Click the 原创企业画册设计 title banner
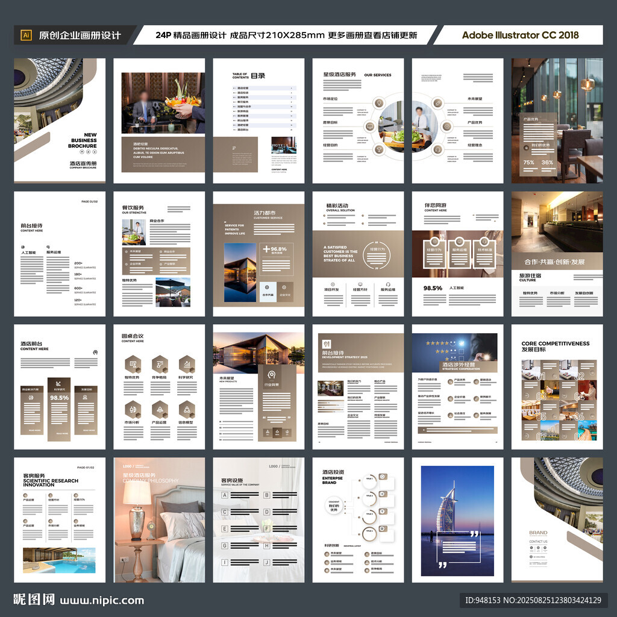 pos(80,35)
